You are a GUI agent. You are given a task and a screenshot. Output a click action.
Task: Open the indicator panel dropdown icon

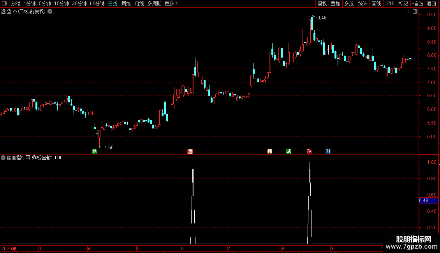click(3, 158)
